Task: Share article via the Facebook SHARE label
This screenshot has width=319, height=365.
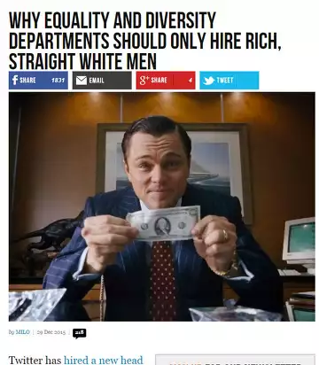Action: tap(27, 81)
